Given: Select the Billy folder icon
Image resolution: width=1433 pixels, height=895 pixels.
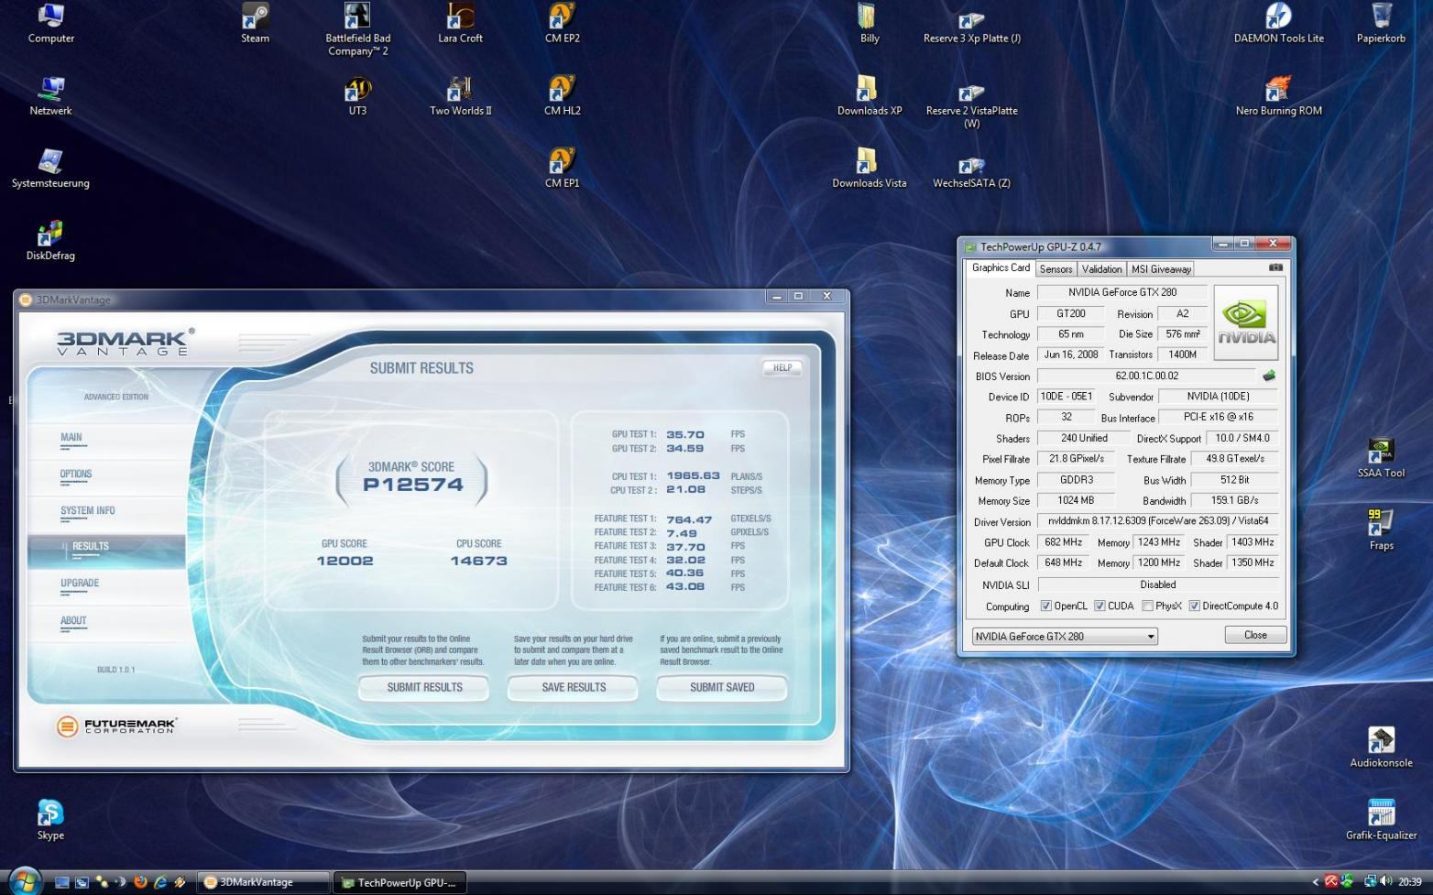Looking at the screenshot, I should pos(869,24).
